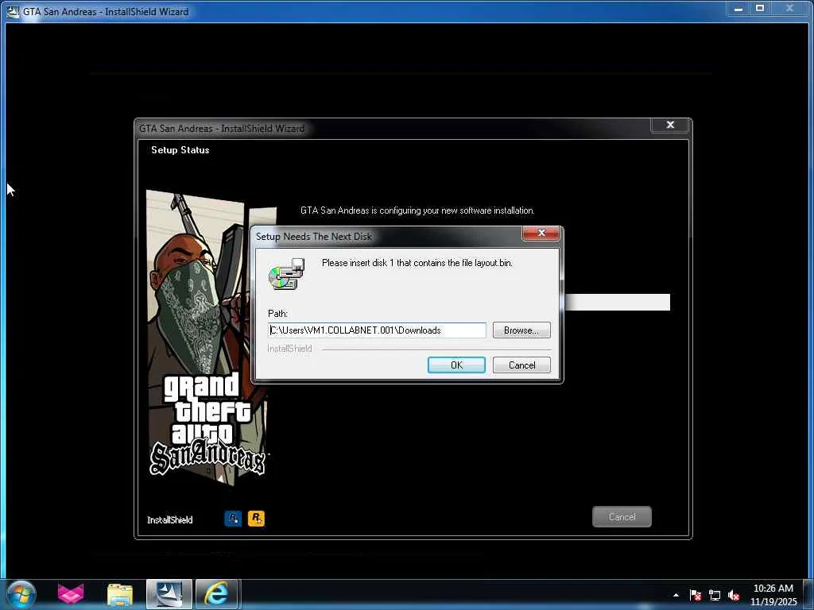Minimize the outer InstallShield Wizard window
Screen dimensions: 814x610
click(x=738, y=8)
